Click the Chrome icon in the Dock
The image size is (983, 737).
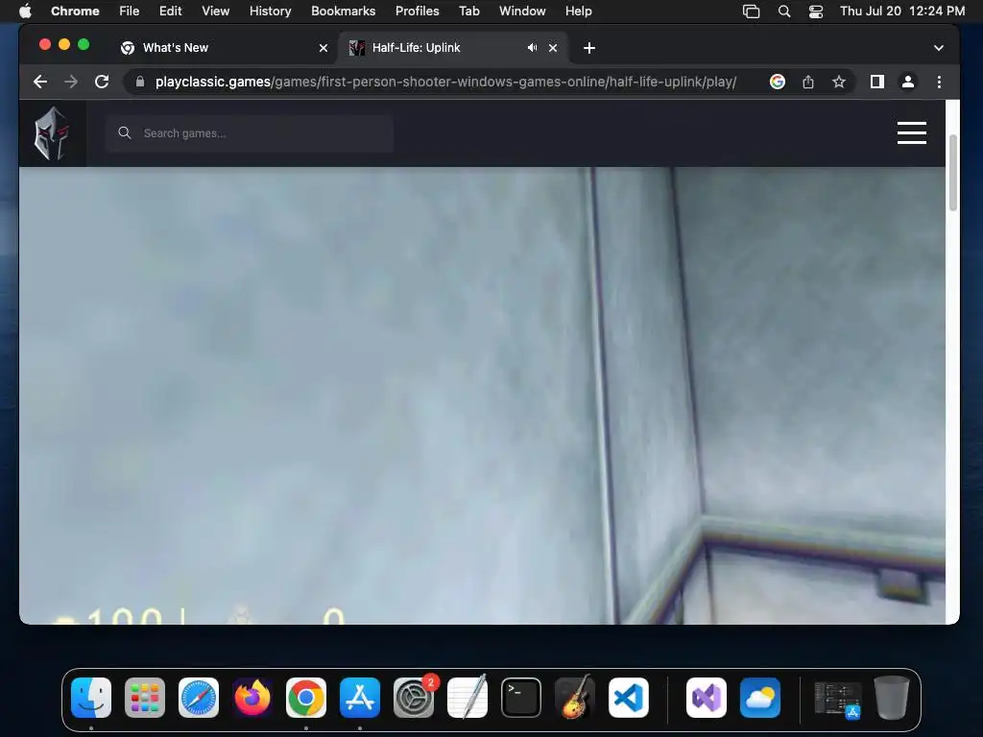[306, 698]
